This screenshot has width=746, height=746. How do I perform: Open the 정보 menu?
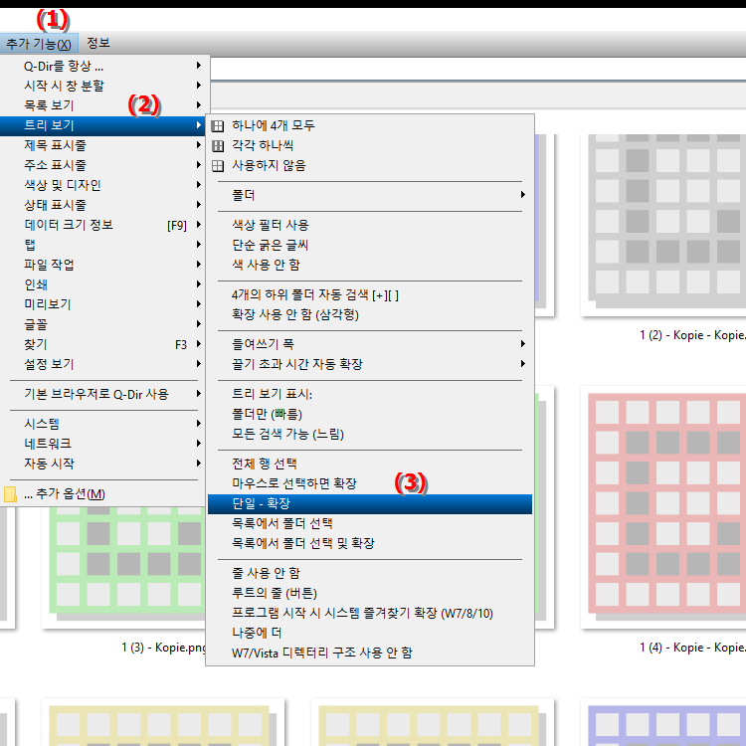coord(98,44)
